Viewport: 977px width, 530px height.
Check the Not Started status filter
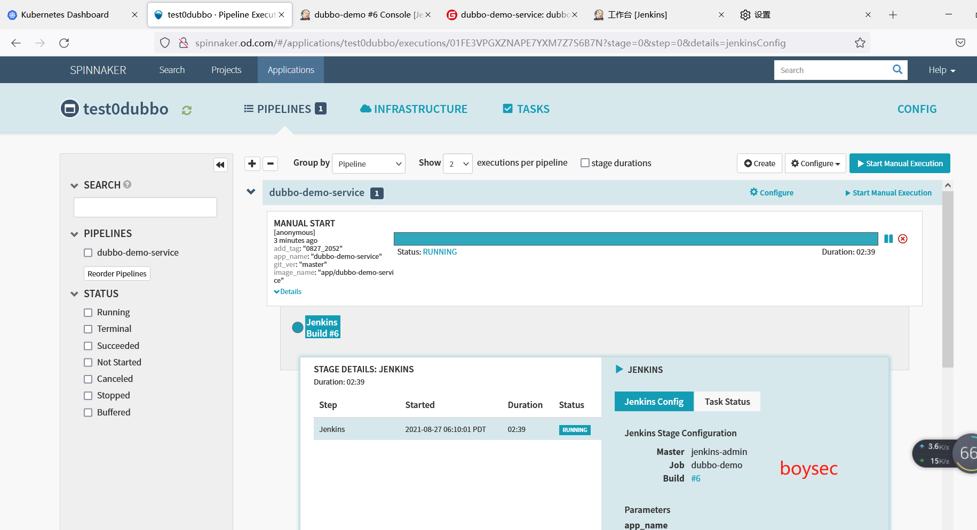(88, 363)
